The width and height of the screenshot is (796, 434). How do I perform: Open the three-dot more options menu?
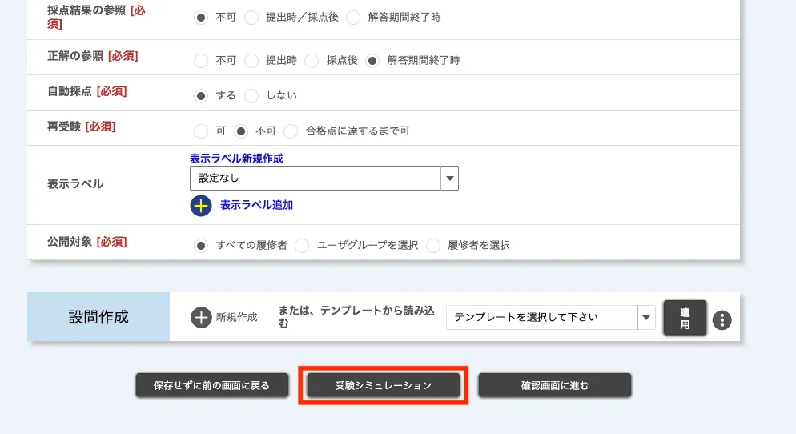click(x=722, y=320)
